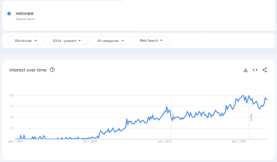This screenshot has width=277, height=162.
Task: Open the 2004 - present time range dropdown
Action: coord(66,40)
